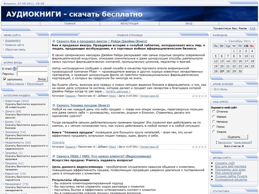Select Неплохо poll option
Viewport: 259px width, 194px height.
[x=213, y=122]
